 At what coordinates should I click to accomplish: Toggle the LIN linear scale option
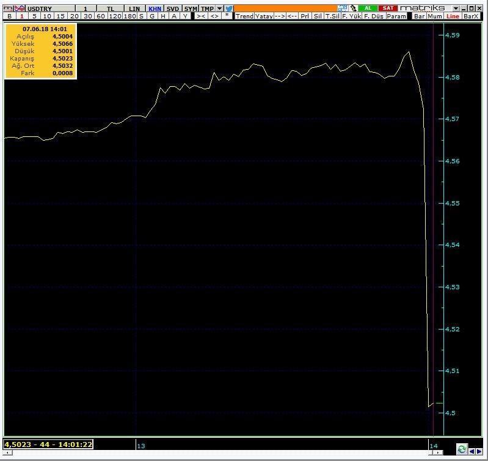tap(134, 9)
